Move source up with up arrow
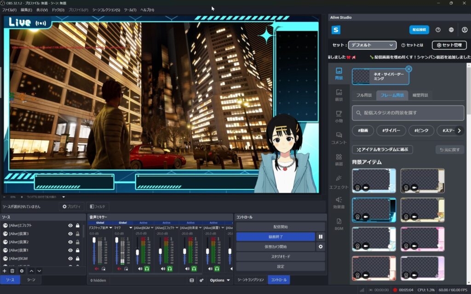The height and width of the screenshot is (294, 471). point(32,271)
